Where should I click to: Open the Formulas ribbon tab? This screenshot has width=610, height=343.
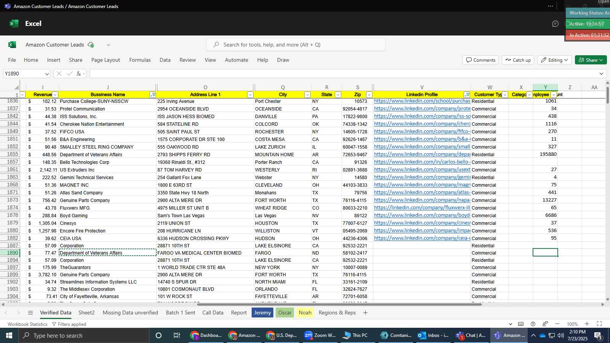pos(140,60)
